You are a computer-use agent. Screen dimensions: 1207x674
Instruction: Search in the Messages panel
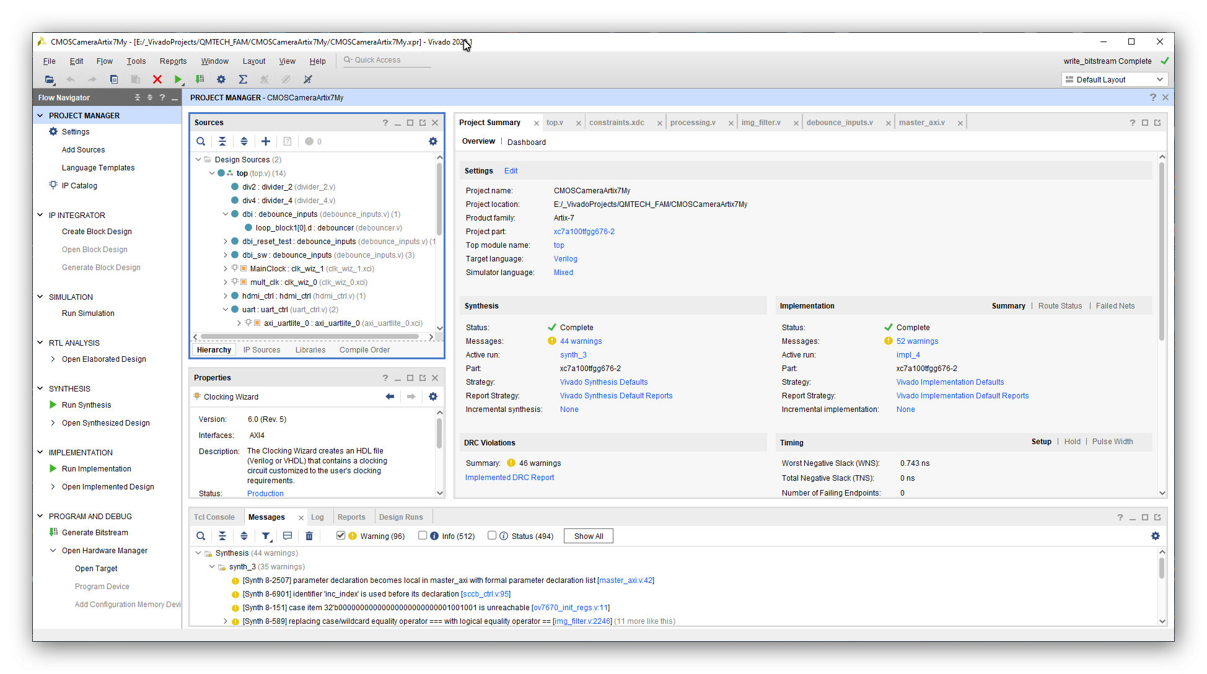[201, 536]
